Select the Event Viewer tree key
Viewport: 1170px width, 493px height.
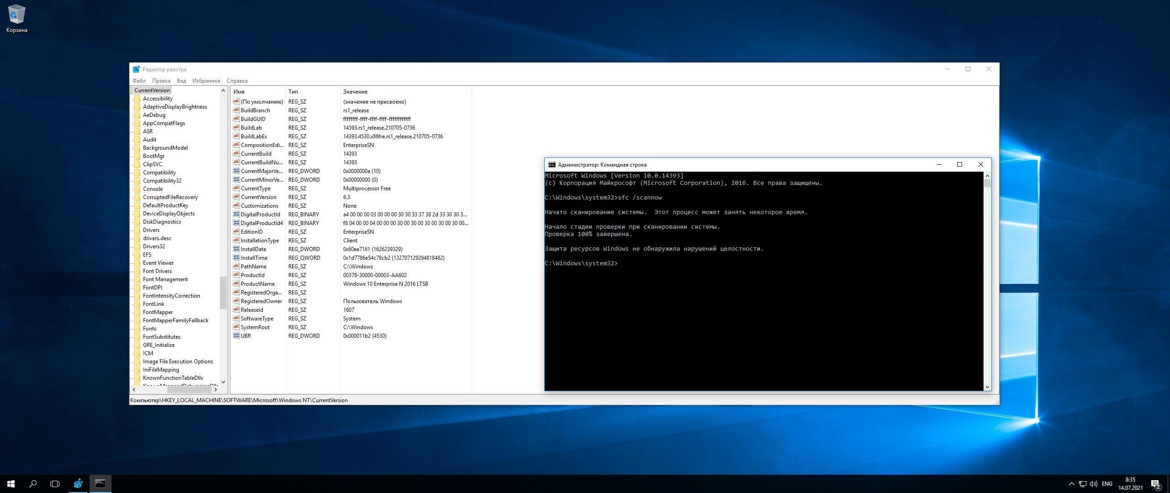[x=158, y=263]
